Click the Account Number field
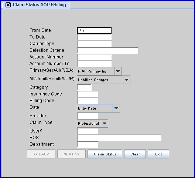195x178 pixels. (94, 57)
